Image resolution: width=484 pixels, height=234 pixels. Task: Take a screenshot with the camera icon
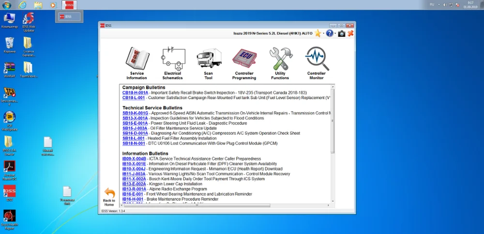click(341, 33)
